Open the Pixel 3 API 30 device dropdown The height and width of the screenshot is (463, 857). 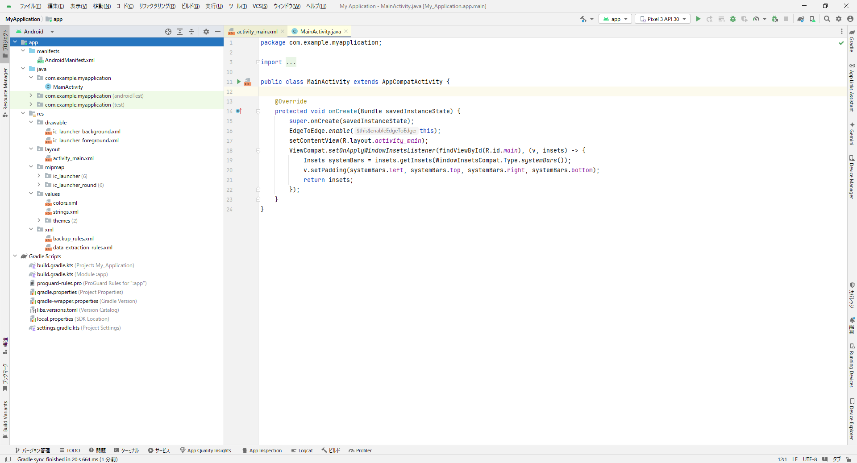point(663,19)
